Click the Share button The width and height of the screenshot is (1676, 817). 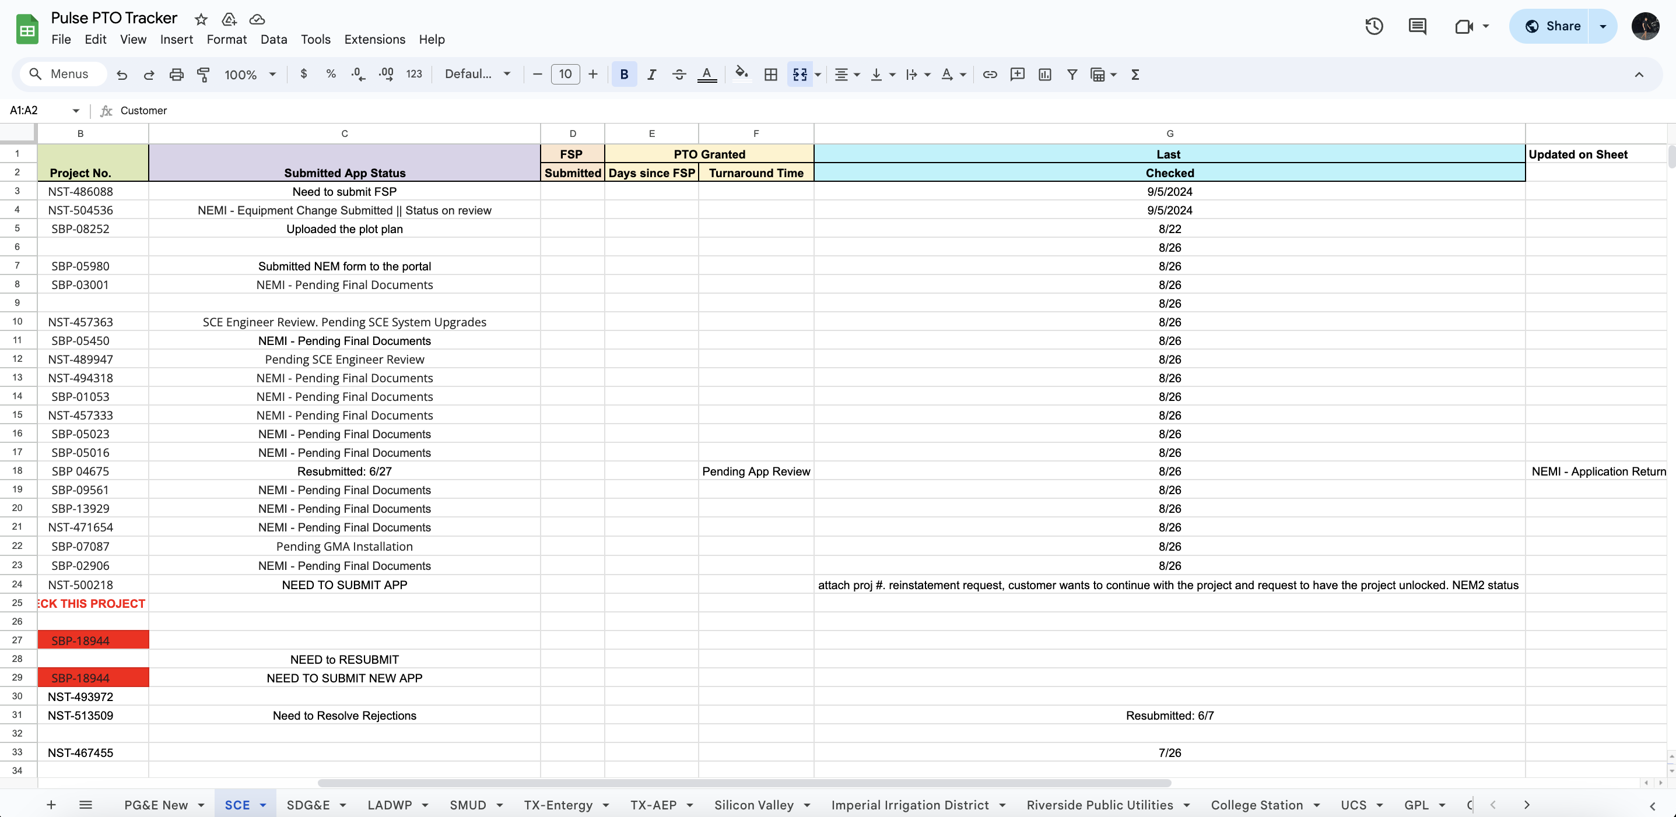[1552, 26]
